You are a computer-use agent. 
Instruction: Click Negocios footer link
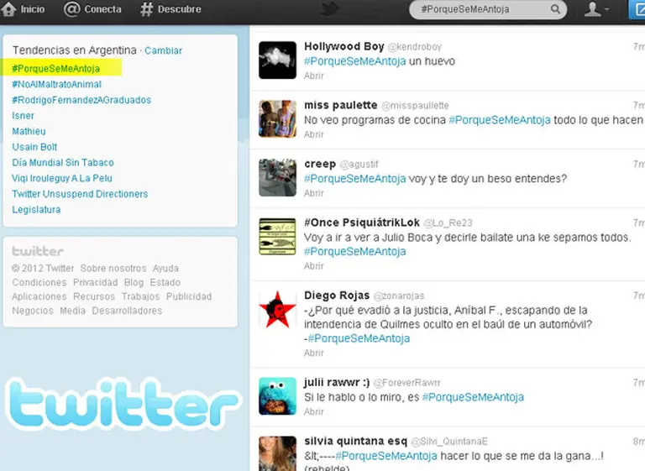tap(33, 311)
